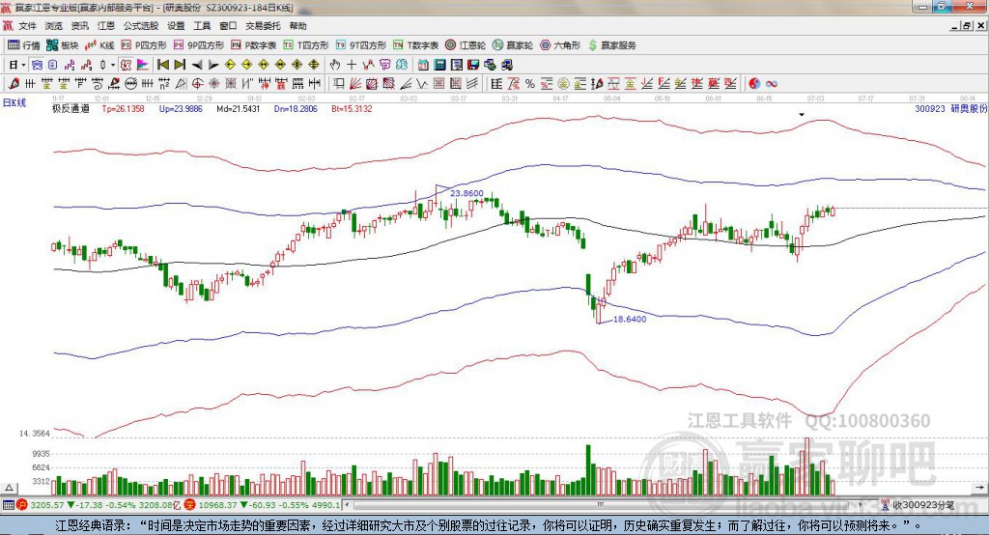Open the 浏览 menu

[54, 26]
